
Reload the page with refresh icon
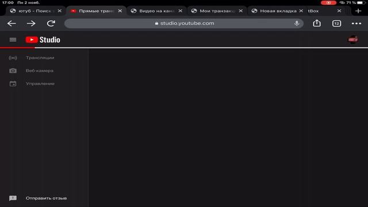pos(51,24)
